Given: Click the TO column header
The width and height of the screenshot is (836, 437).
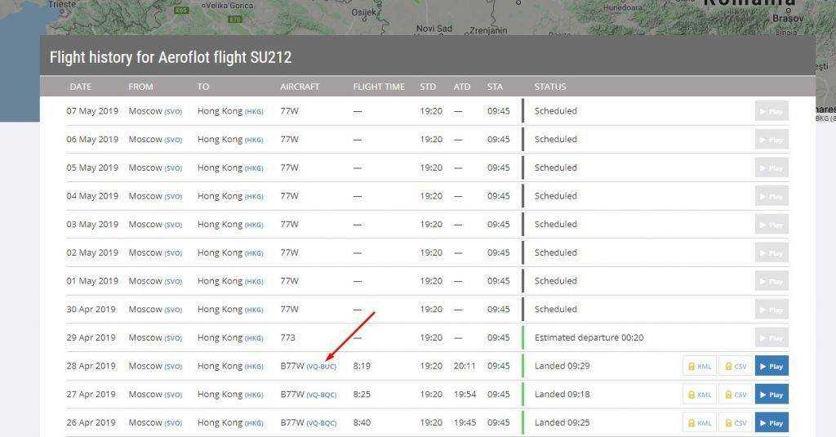Looking at the screenshot, I should 203,87.
